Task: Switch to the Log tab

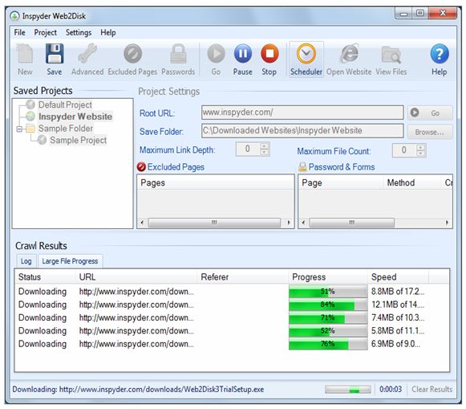Action: (x=26, y=261)
